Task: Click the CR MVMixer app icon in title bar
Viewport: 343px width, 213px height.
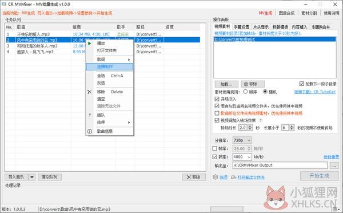Action: point(4,4)
